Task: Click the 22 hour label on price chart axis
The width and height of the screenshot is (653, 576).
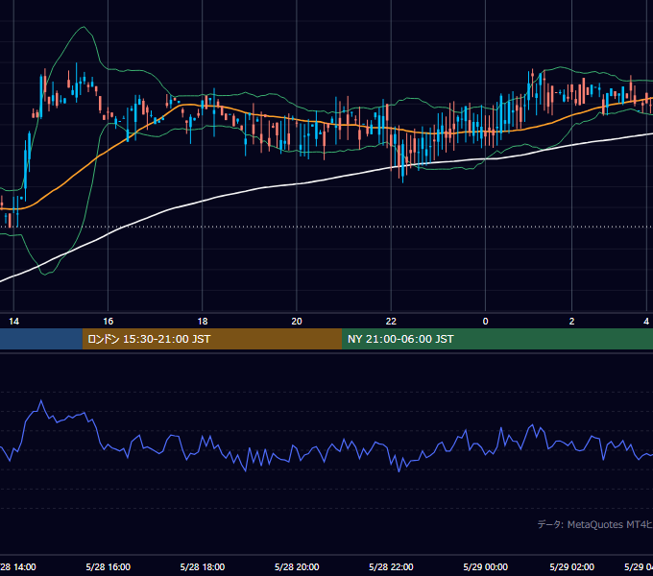Action: [x=391, y=322]
